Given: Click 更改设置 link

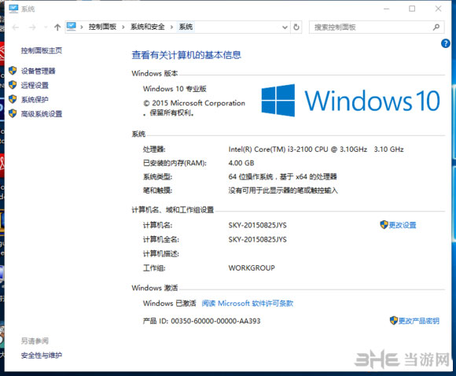Looking at the screenshot, I should click(x=403, y=225).
